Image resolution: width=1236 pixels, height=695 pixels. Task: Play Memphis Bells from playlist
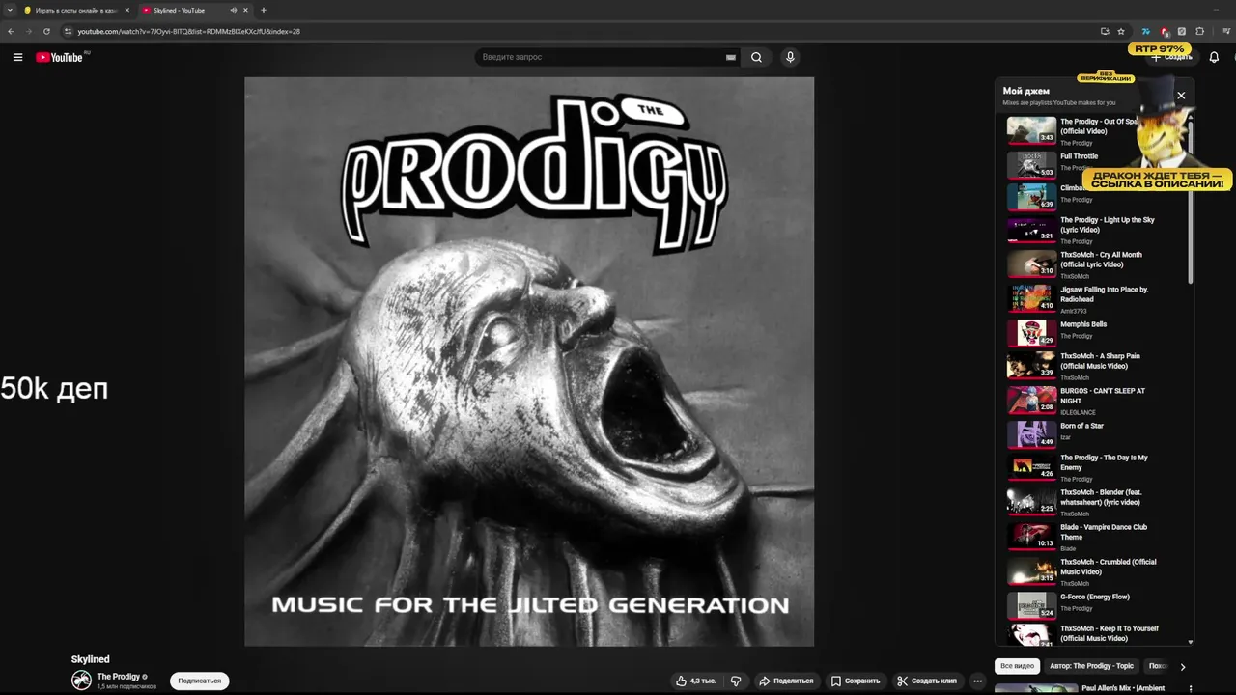[1094, 332]
